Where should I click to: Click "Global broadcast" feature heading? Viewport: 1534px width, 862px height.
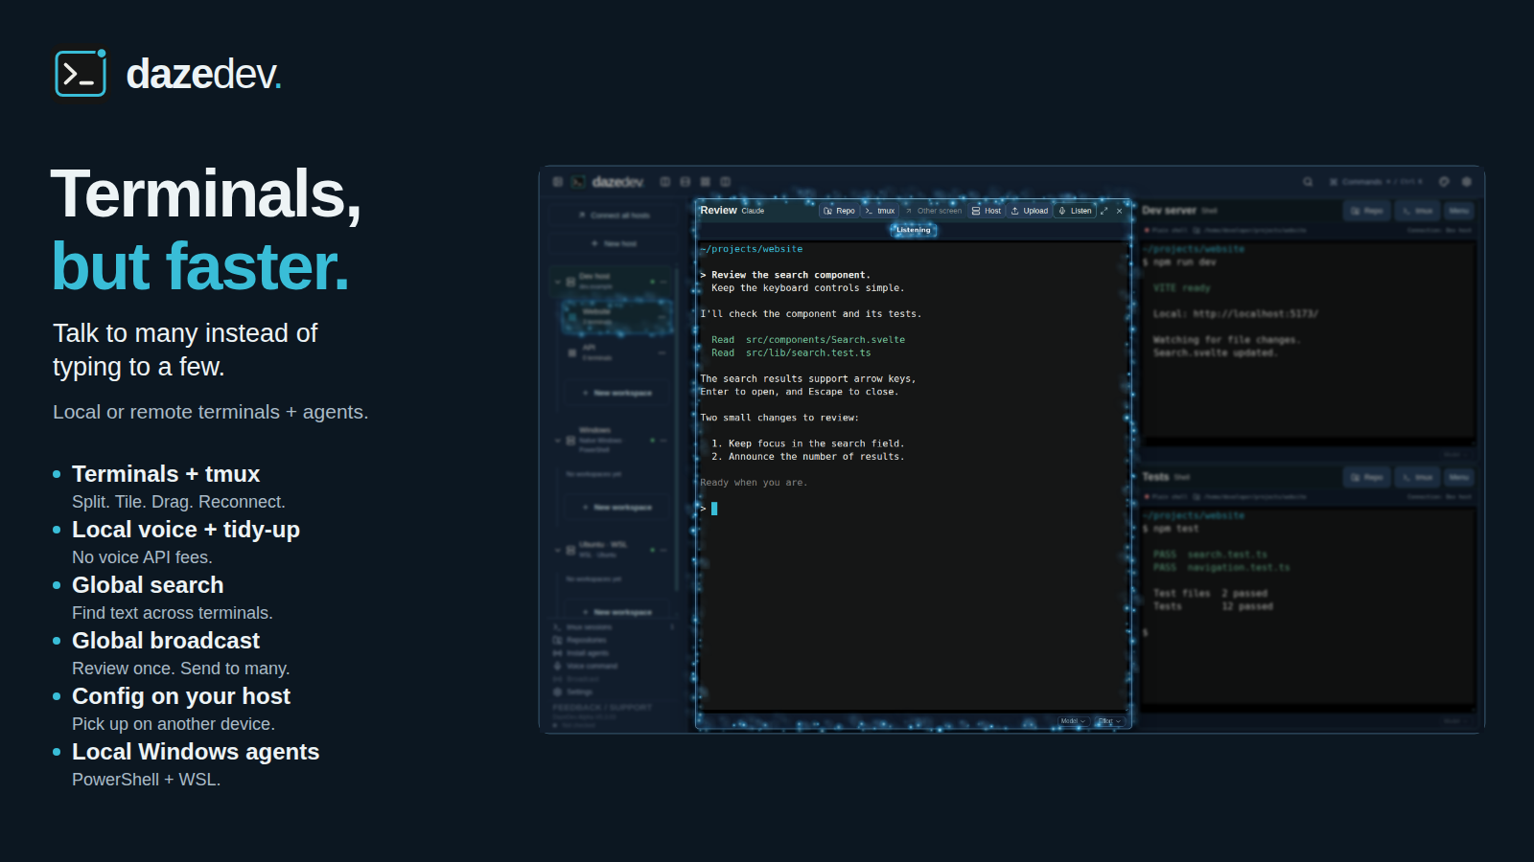coord(166,641)
